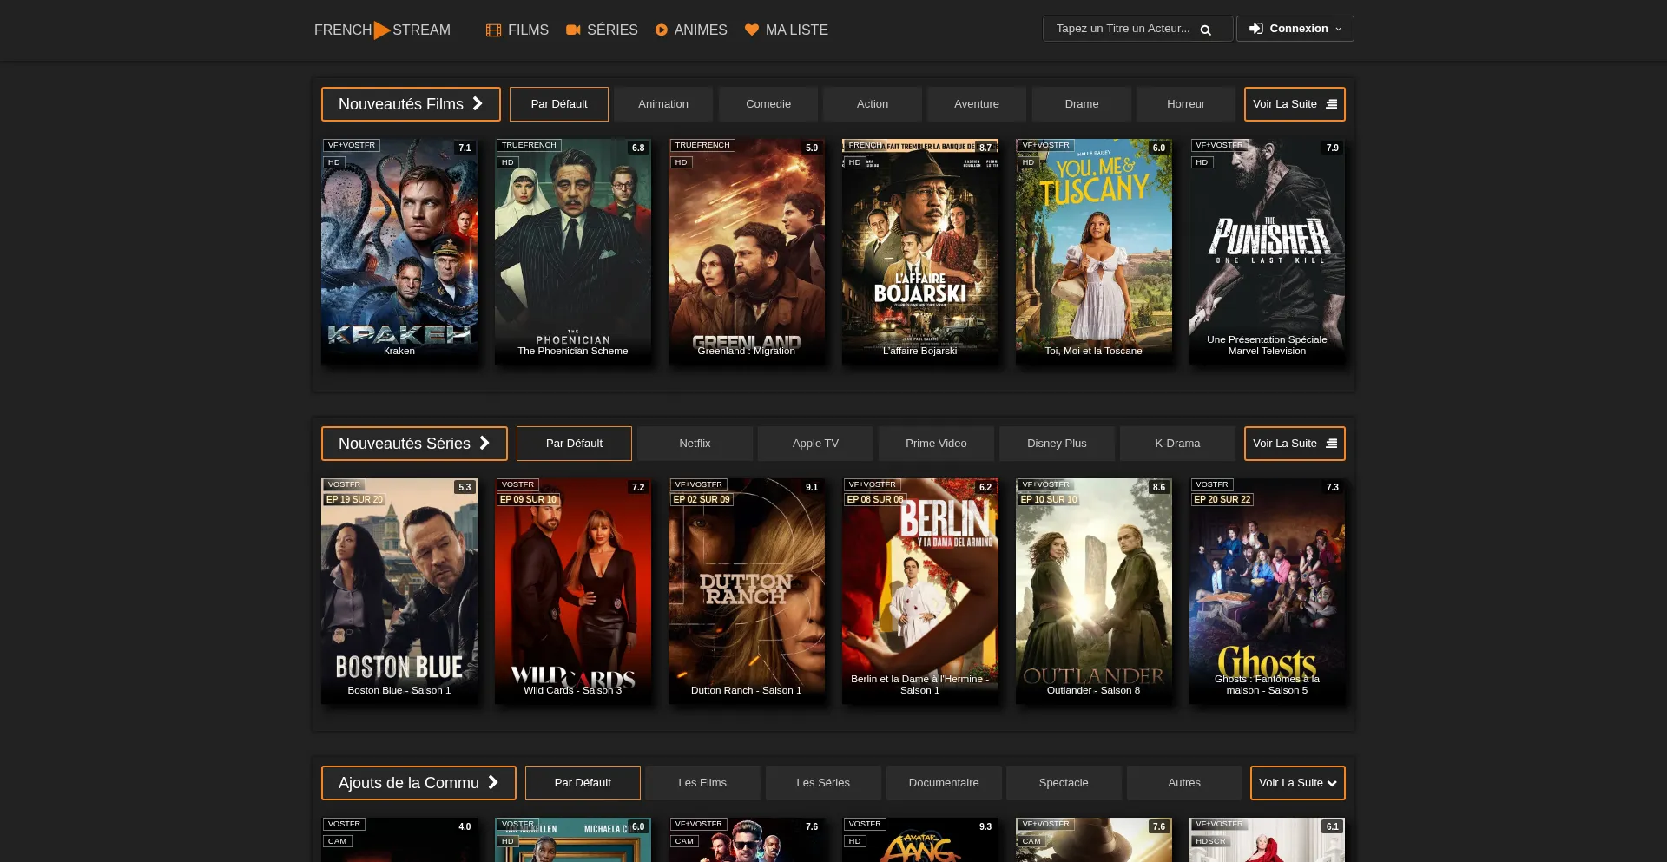Show the Les Séries community tab
This screenshot has width=1667, height=862.
pos(823,783)
